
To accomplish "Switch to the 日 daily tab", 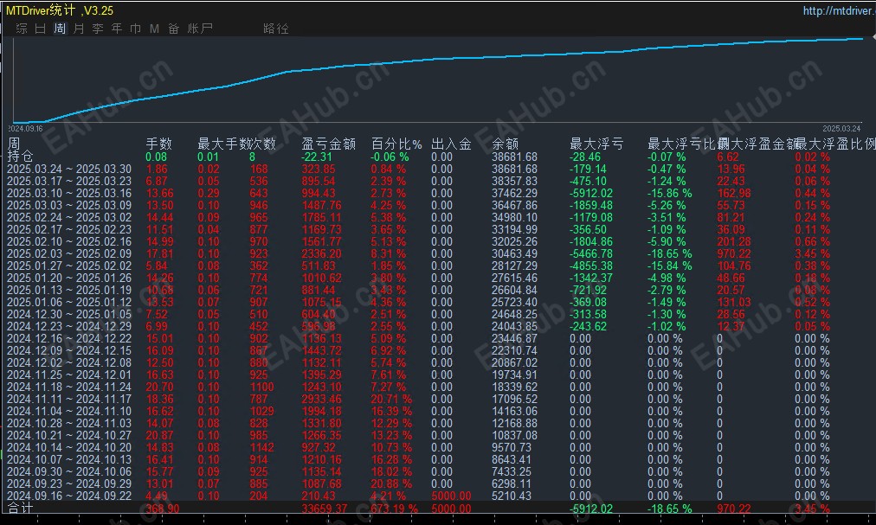I will pyautogui.click(x=40, y=29).
